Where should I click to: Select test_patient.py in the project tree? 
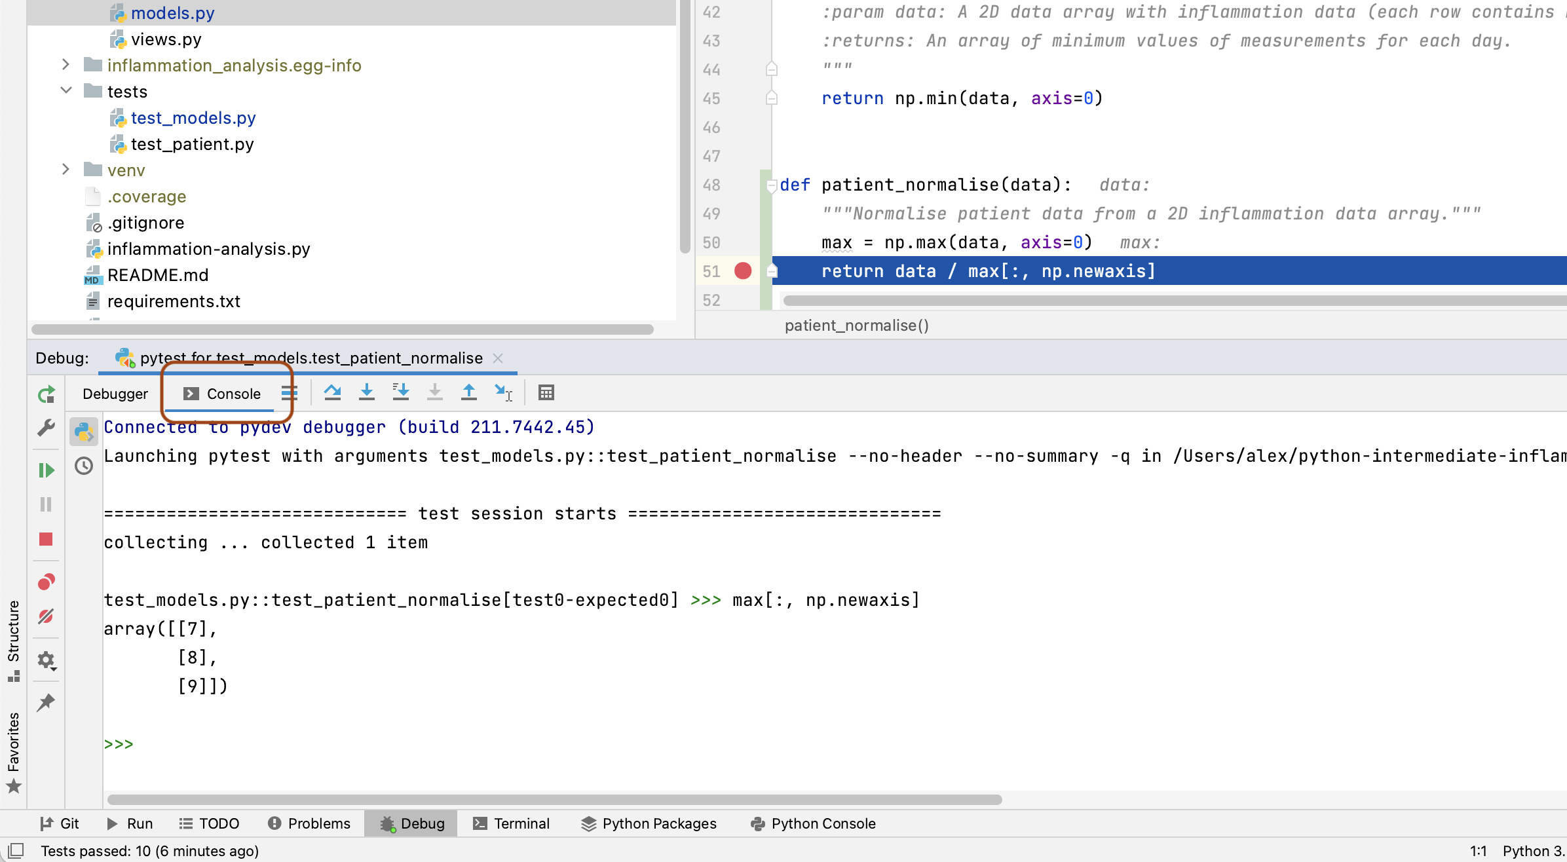click(x=192, y=144)
